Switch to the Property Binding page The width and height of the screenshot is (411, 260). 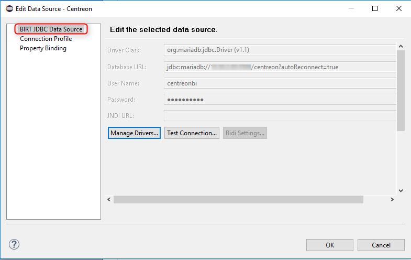coord(43,48)
